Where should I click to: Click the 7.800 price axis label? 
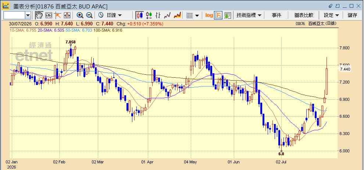345,48
